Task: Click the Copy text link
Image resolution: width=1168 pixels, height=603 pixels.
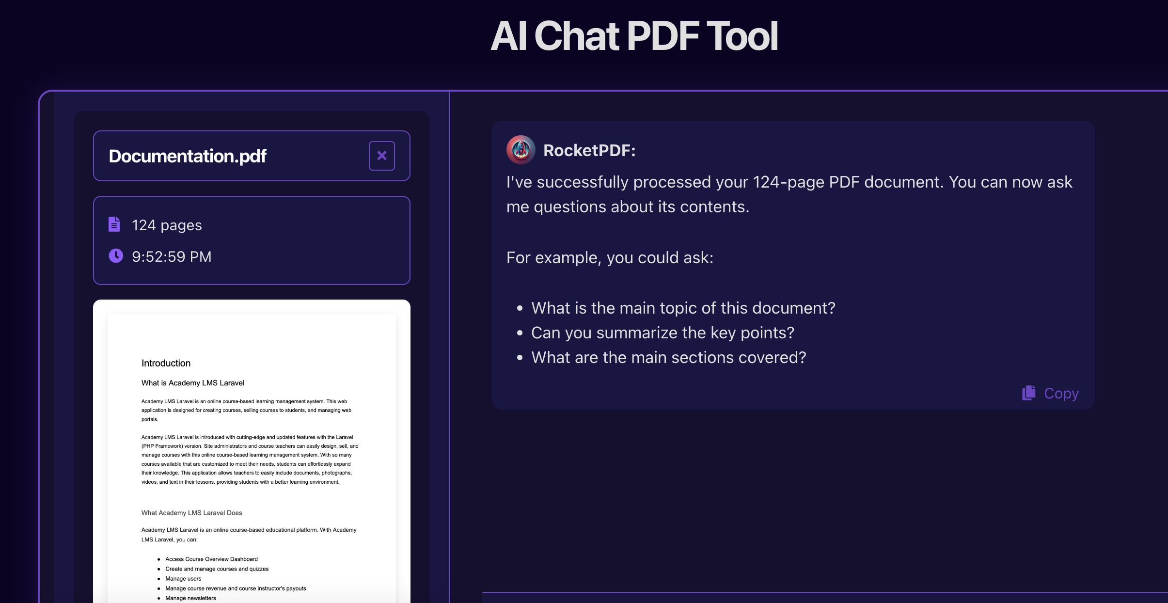Action: (x=1061, y=393)
